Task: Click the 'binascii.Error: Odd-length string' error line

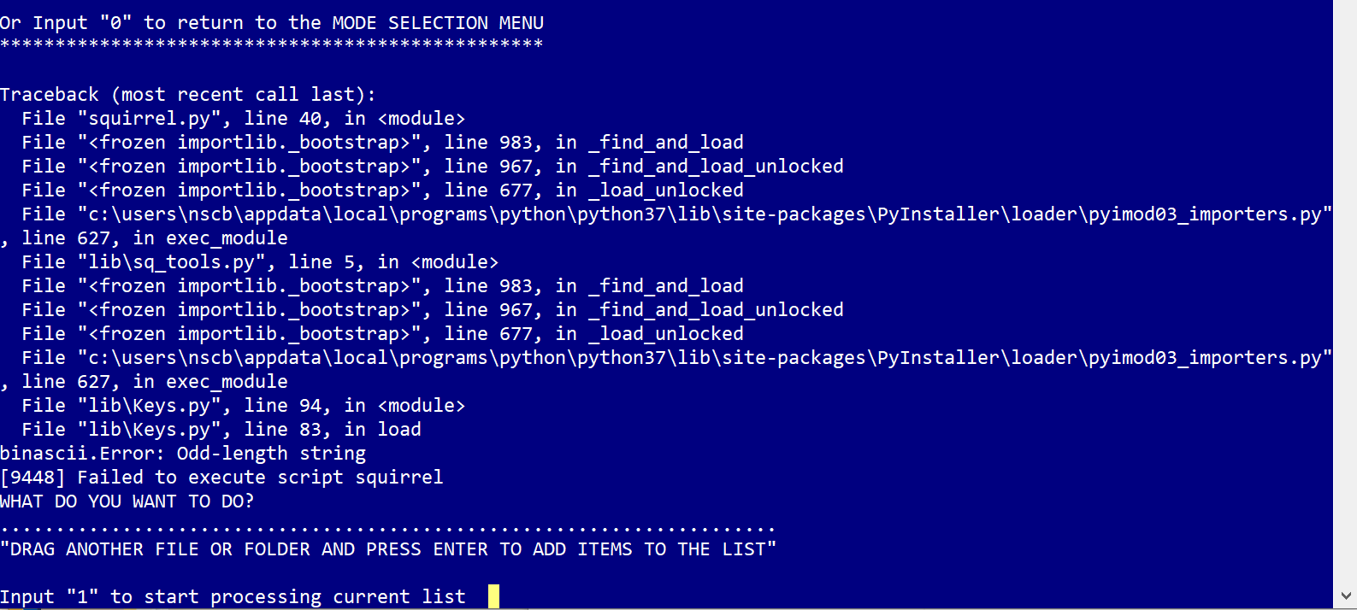Action: 183,453
